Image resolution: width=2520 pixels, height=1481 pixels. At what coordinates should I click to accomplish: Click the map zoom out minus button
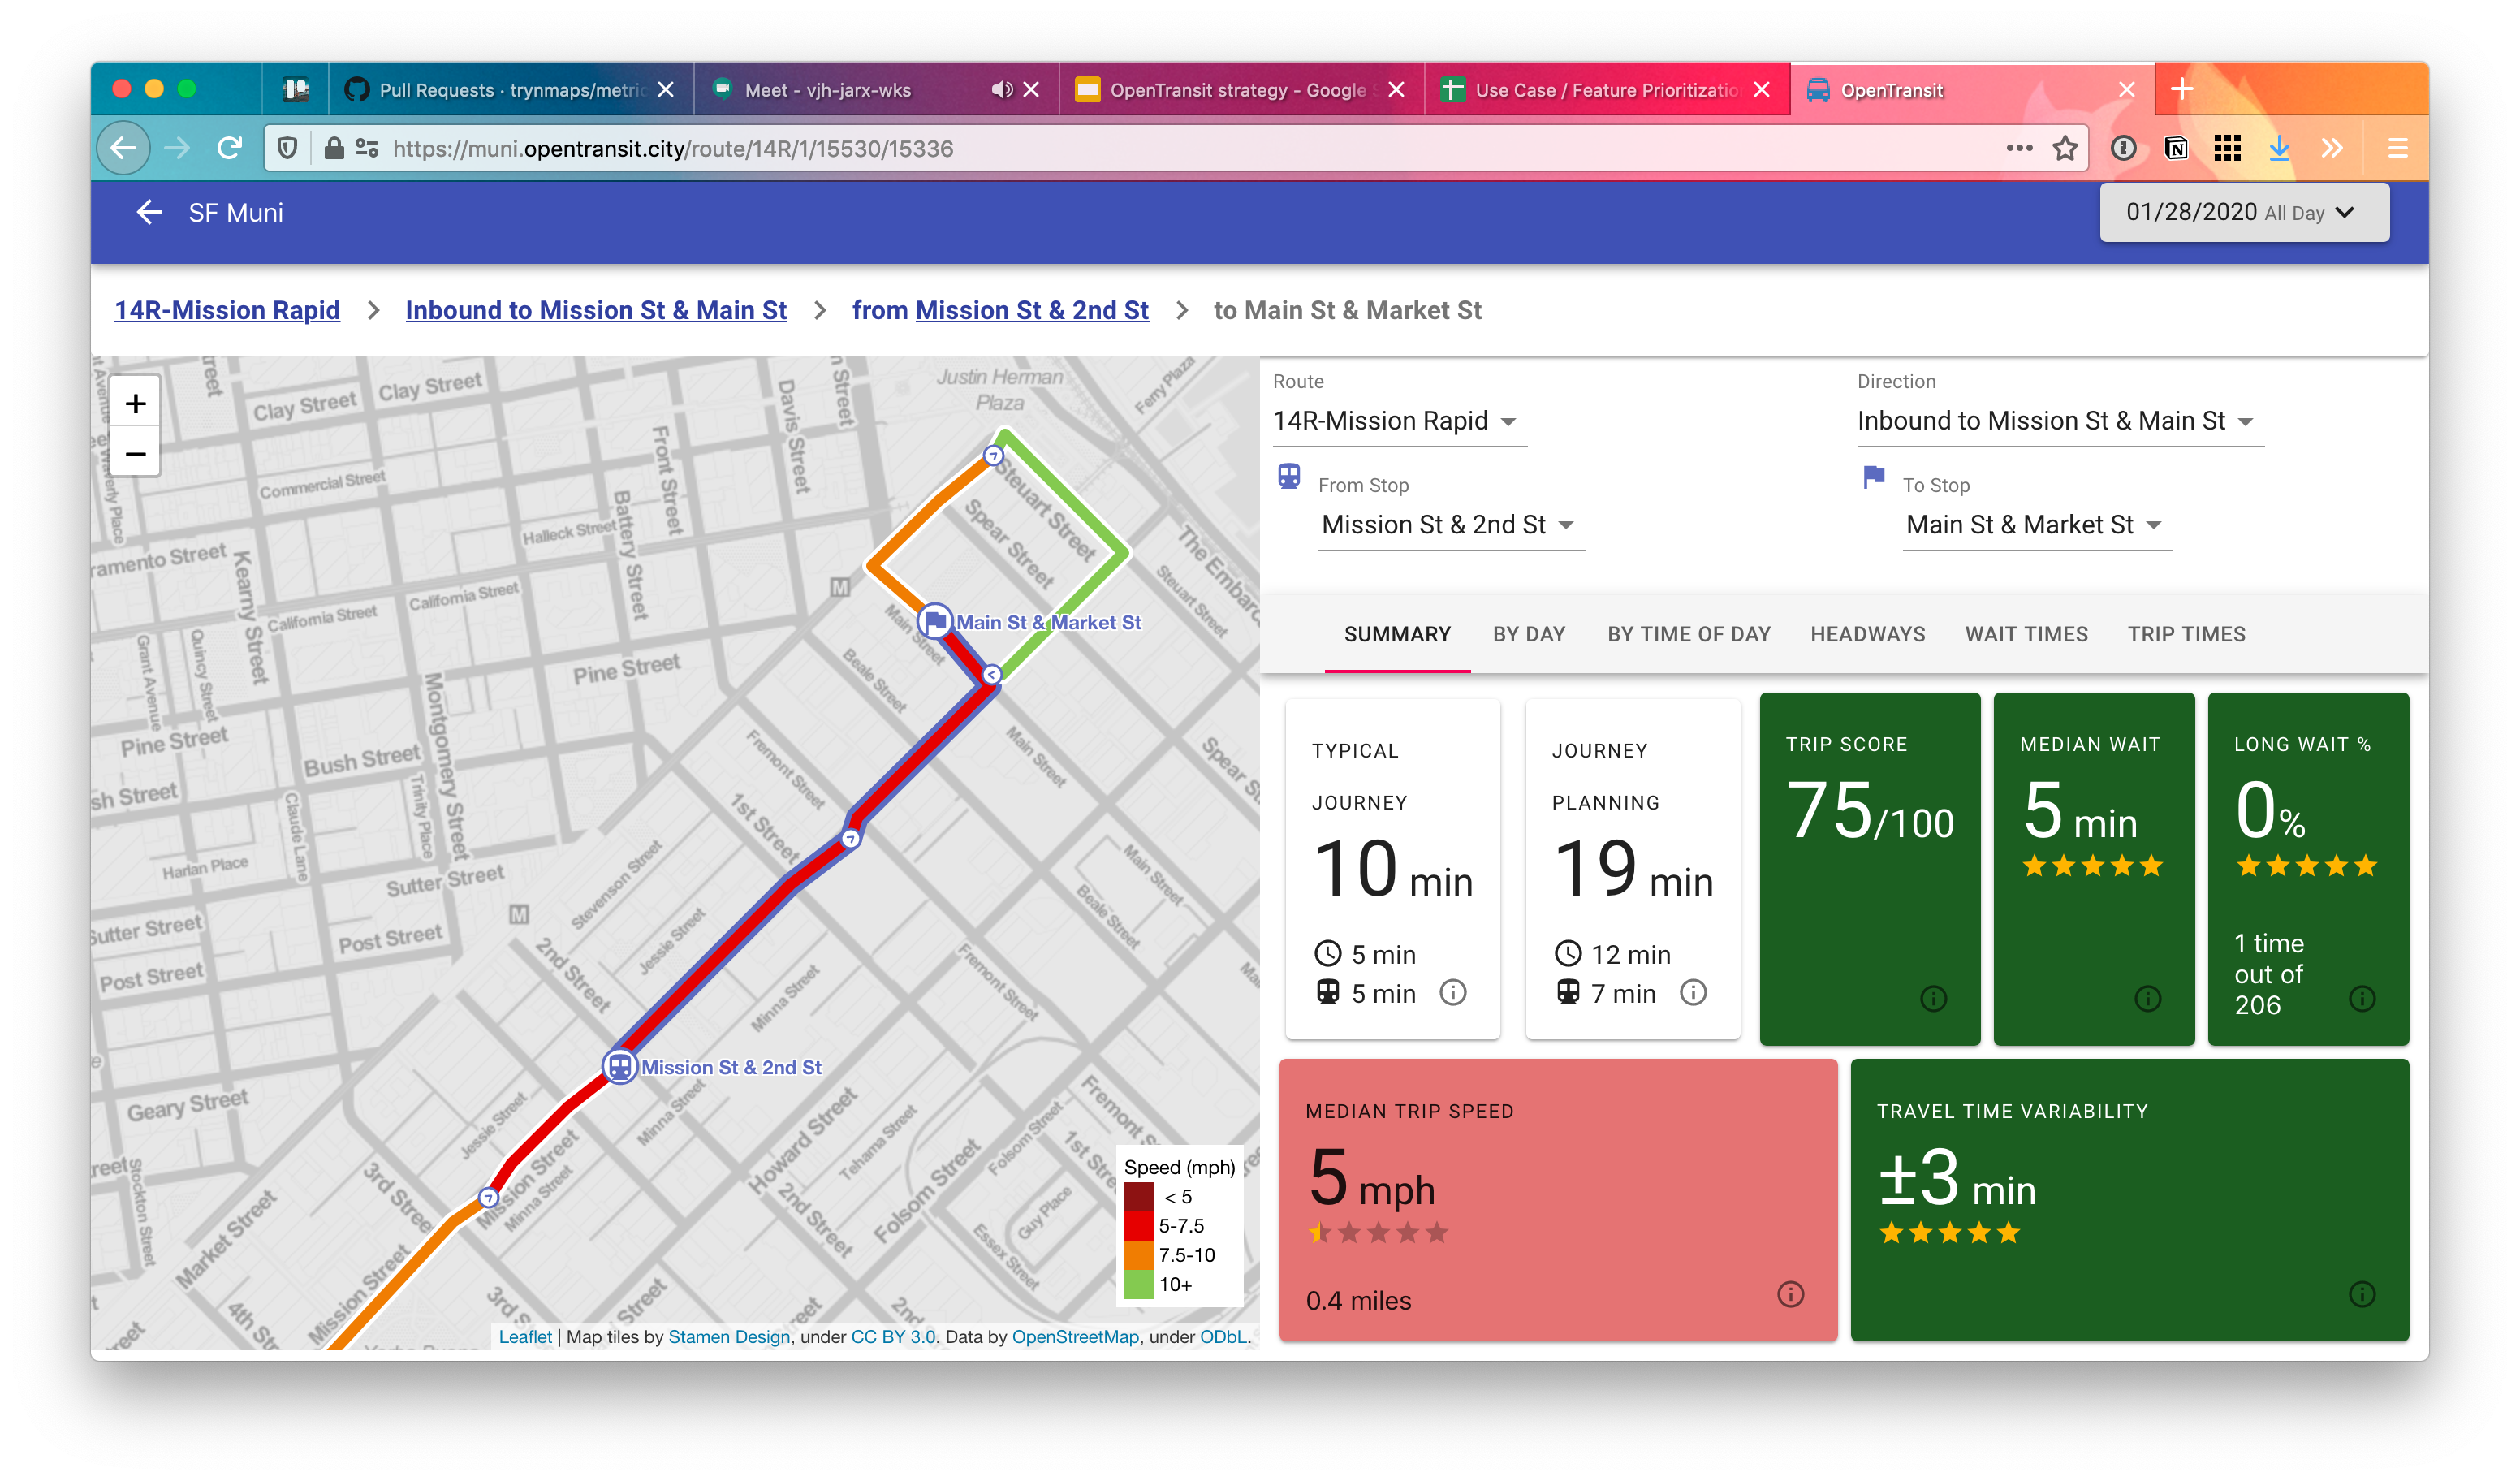coord(136,454)
